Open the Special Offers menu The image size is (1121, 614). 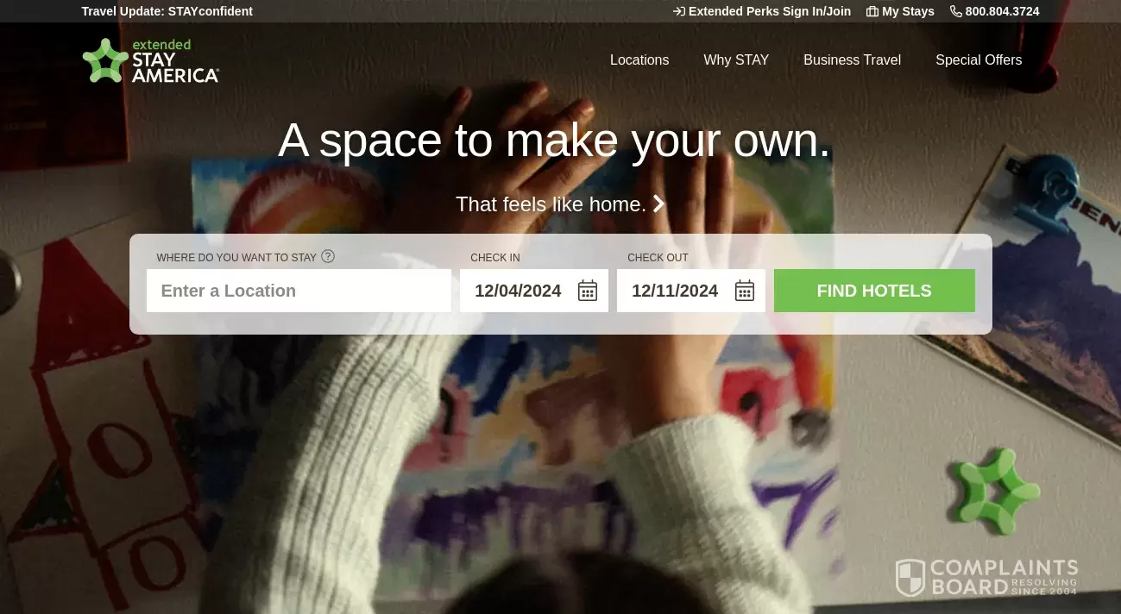tap(979, 60)
